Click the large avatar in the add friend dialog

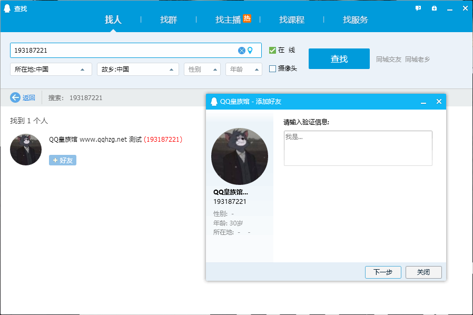(x=240, y=156)
